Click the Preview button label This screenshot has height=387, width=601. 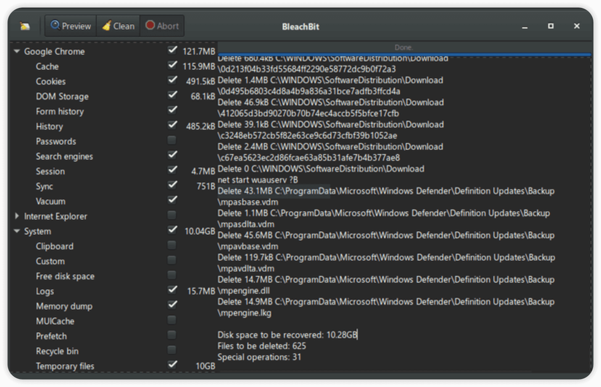click(76, 26)
